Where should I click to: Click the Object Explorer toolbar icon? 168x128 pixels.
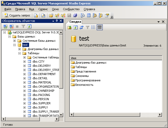click(95, 15)
